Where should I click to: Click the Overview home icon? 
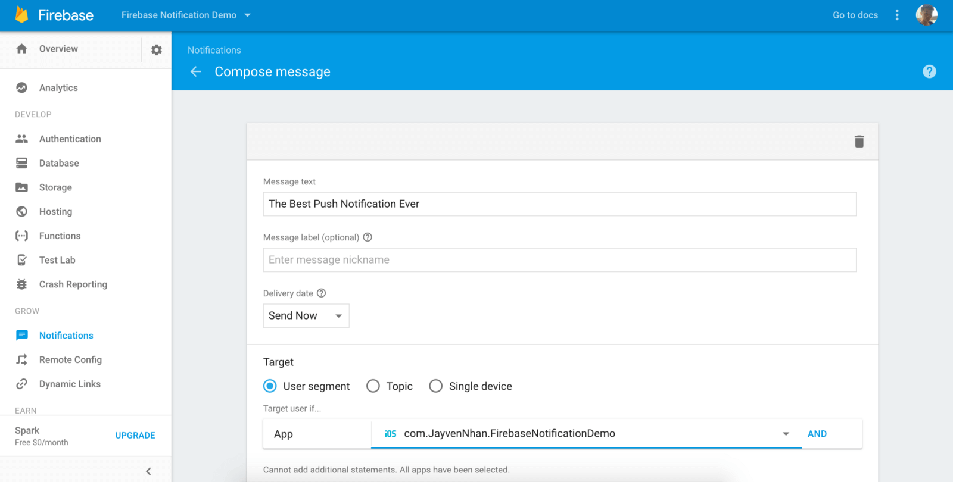tap(22, 49)
